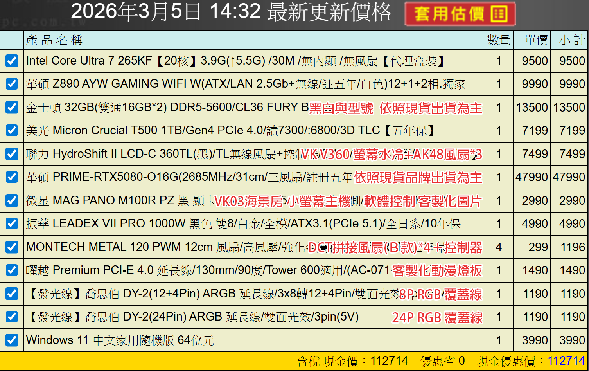
Task: Click the 振華 LEADEX VII PRO 1000W product name
Action: [x=243, y=223]
